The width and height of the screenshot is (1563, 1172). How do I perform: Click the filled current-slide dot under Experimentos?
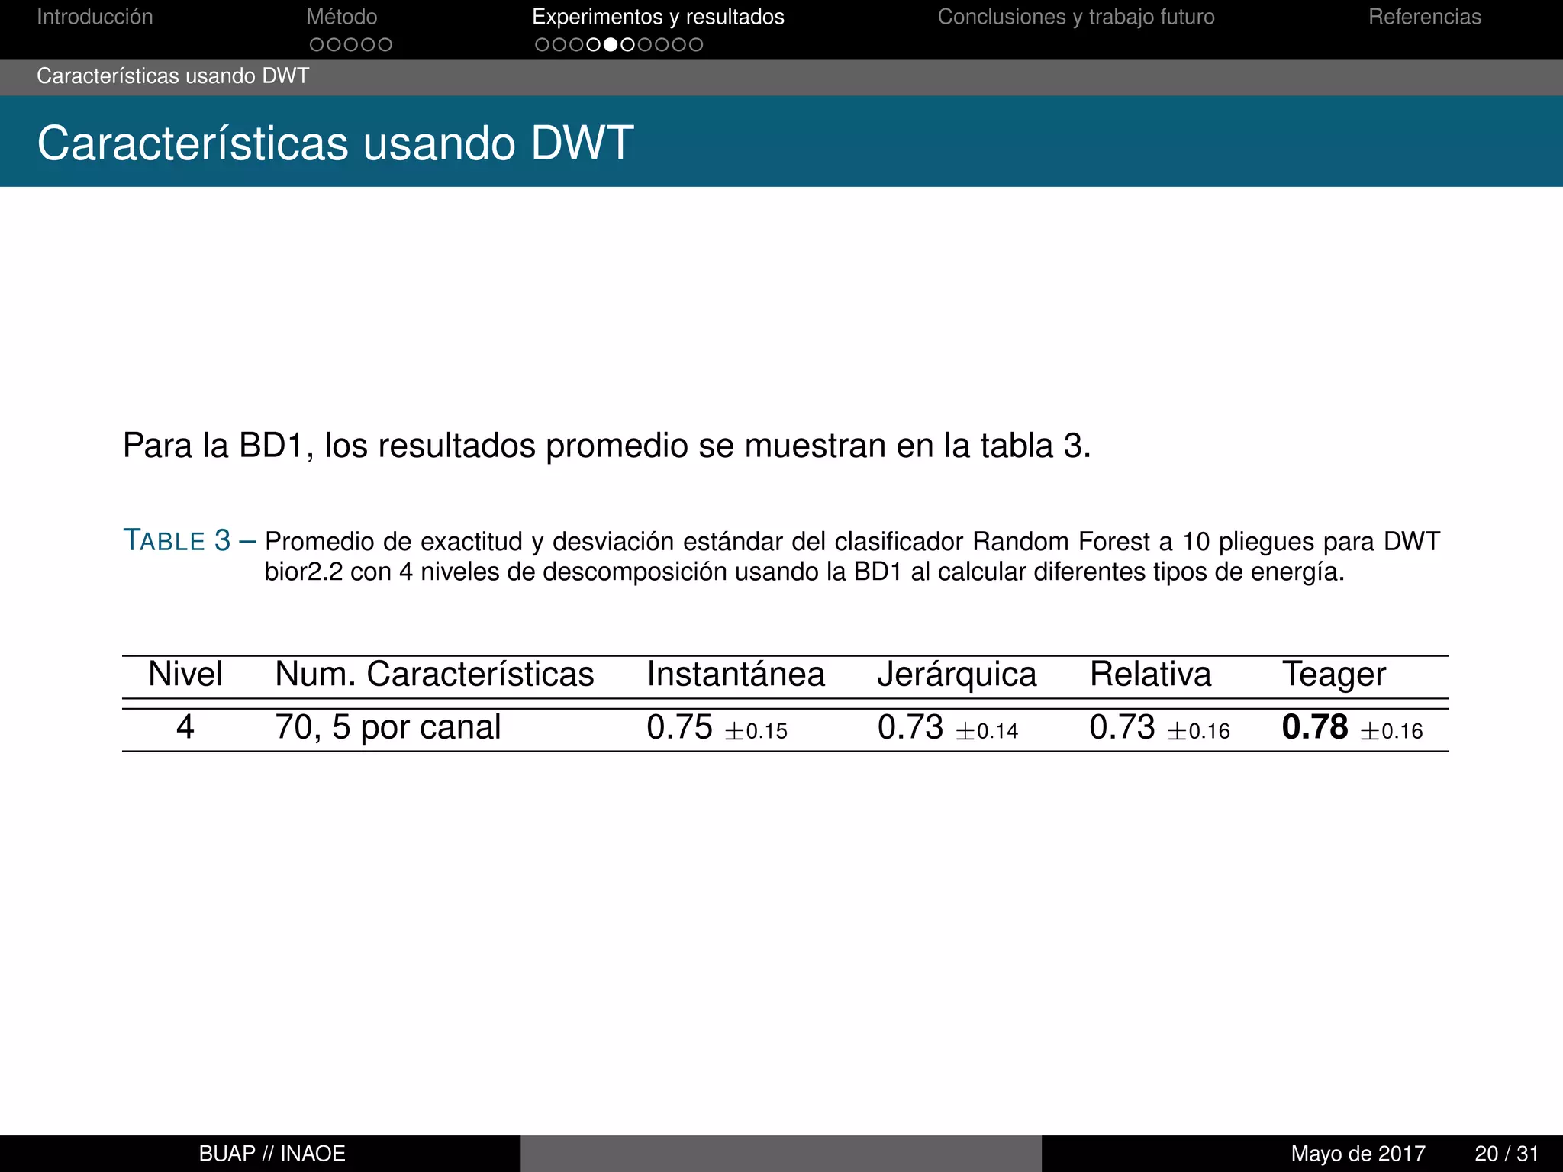click(x=611, y=45)
